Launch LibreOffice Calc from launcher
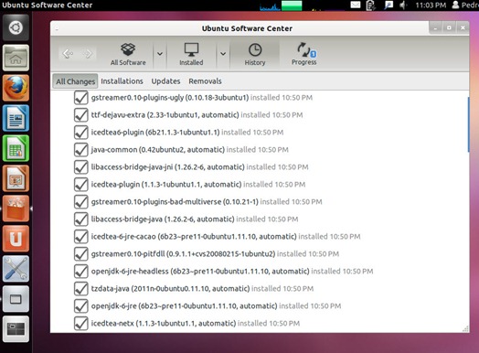 click(x=16, y=148)
